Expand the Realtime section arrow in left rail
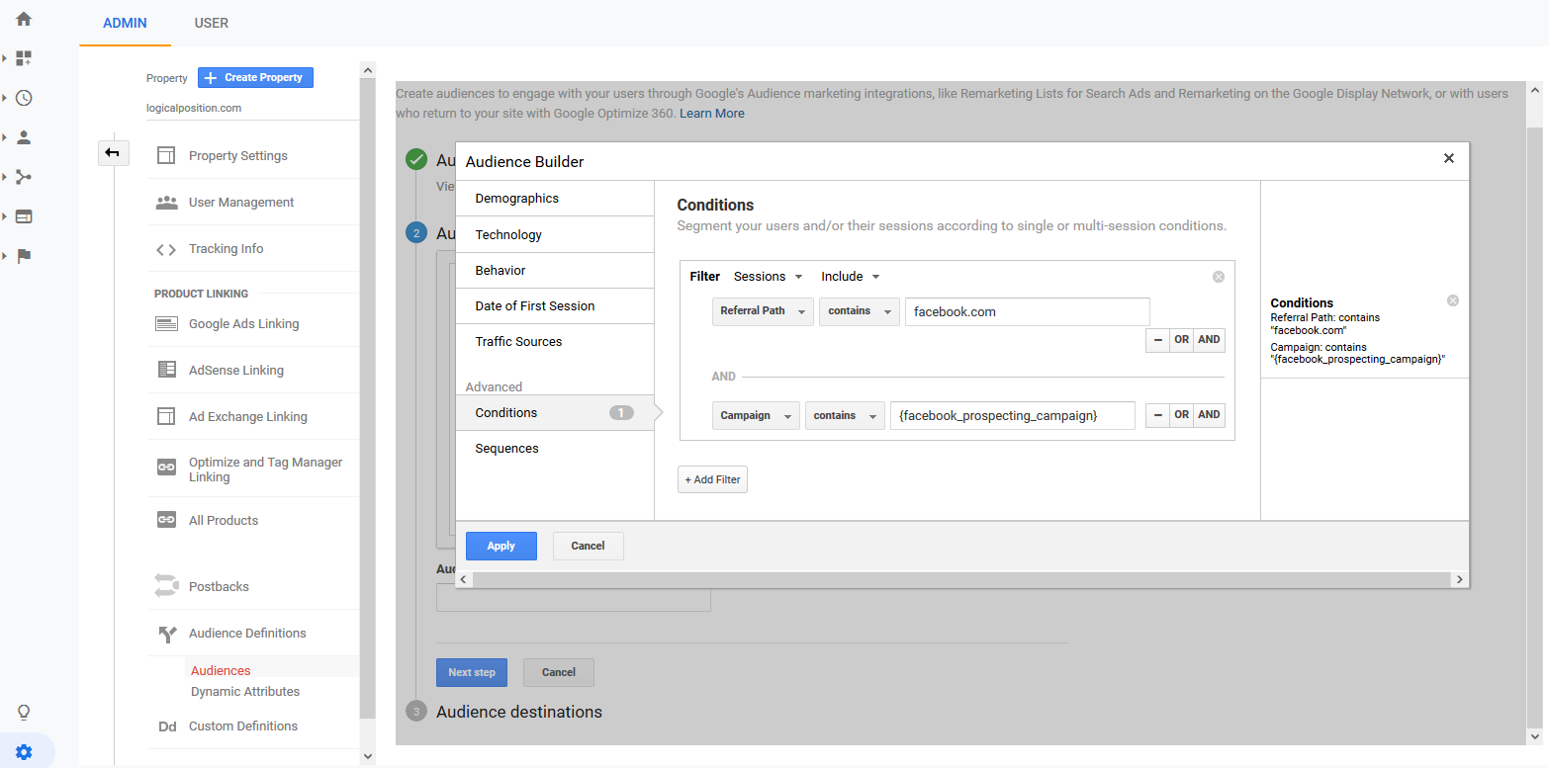 (5, 98)
